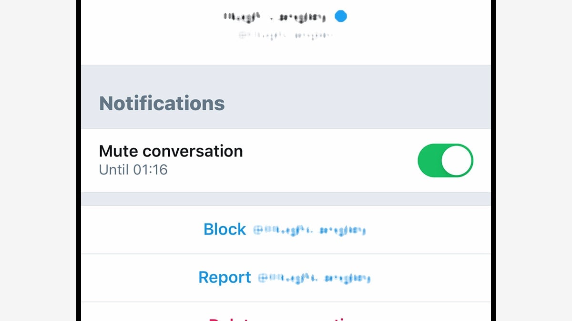The image size is (572, 321).
Task: Tap the Block user option
Action: tap(285, 230)
